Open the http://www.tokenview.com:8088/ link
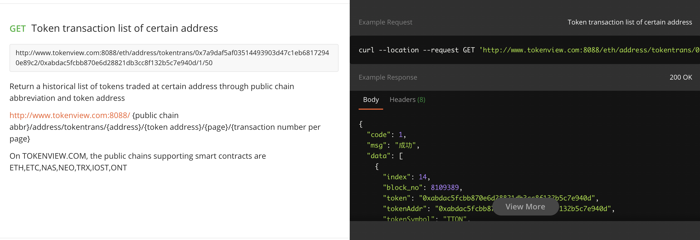The image size is (700, 240). [70, 115]
